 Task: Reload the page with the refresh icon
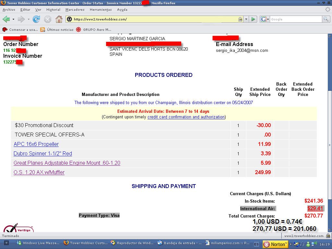pos(36,19)
